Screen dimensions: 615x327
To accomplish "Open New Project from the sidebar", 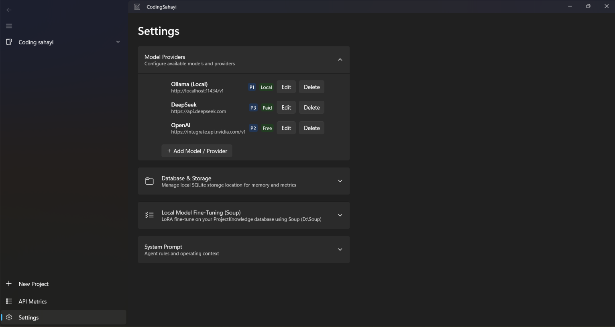I will (63, 284).
